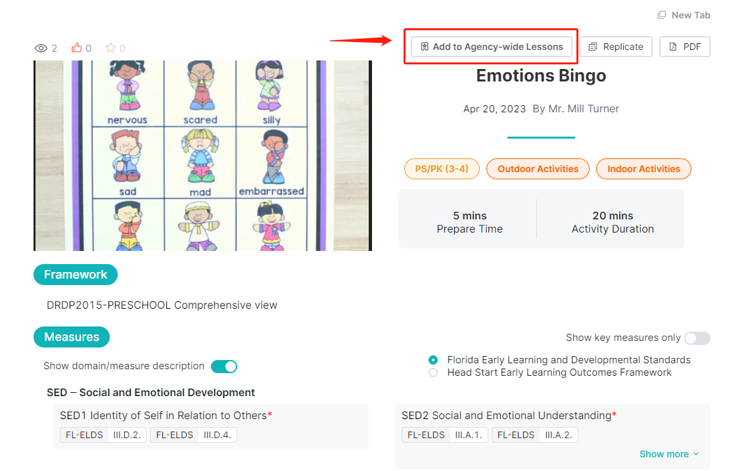Click the Outdoor Activities tag
This screenshot has width=746, height=471.
pyautogui.click(x=538, y=169)
